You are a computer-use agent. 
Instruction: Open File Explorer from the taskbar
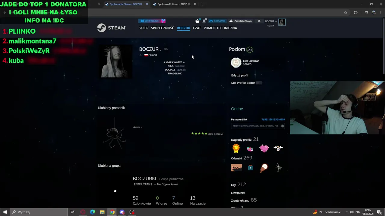(102, 212)
